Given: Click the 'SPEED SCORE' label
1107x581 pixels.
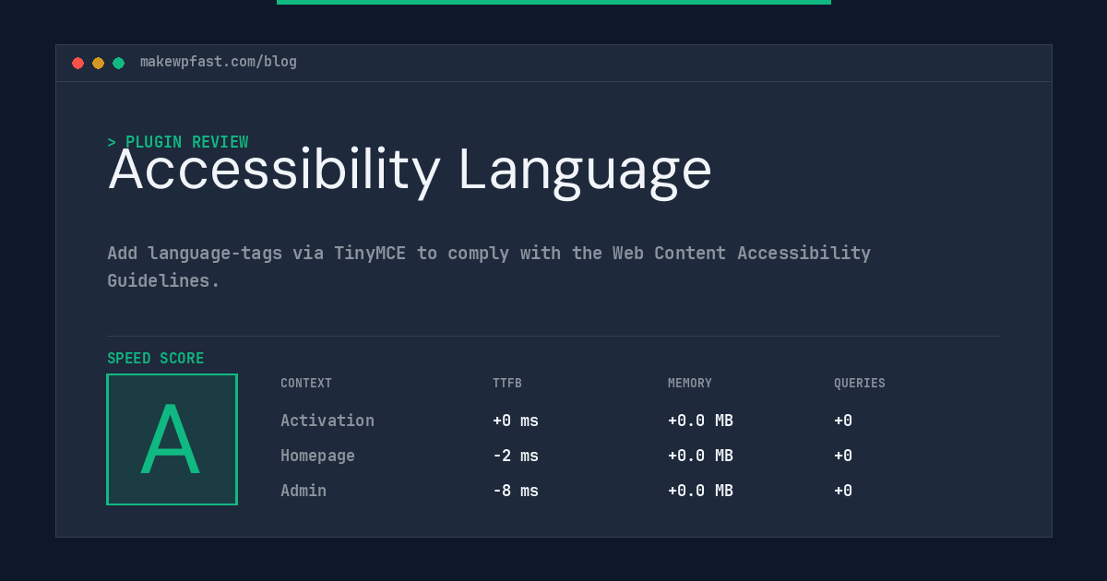Looking at the screenshot, I should coord(156,359).
